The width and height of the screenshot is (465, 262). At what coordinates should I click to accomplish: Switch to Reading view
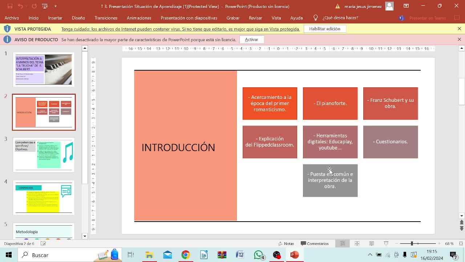click(x=372, y=244)
